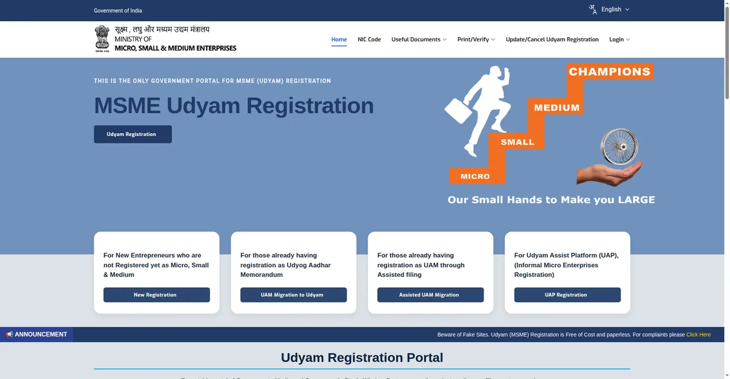730x379 pixels.
Task: Click the Ministry of MSME emblem logo
Action: coord(102,39)
